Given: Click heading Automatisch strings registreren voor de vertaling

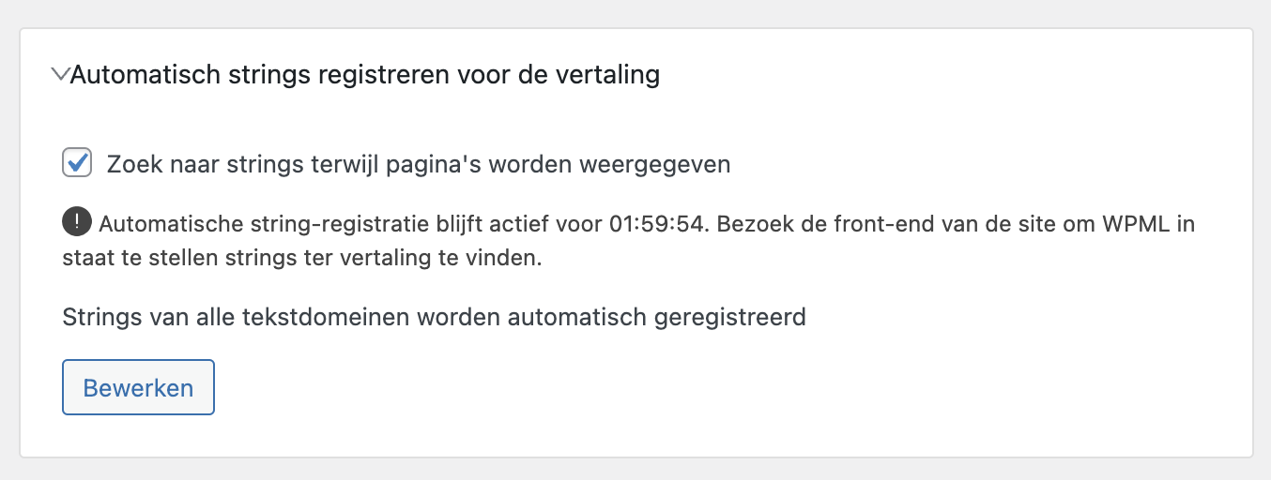Looking at the screenshot, I should tap(365, 75).
